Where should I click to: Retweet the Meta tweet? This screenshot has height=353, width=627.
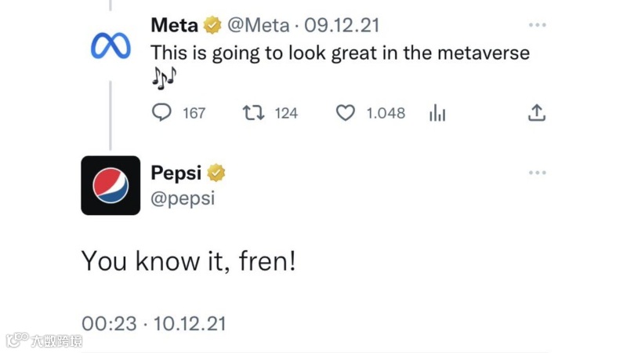pyautogui.click(x=254, y=113)
